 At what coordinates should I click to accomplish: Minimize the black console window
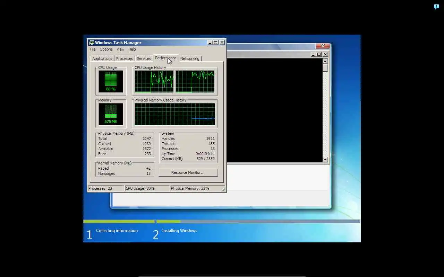(313, 54)
